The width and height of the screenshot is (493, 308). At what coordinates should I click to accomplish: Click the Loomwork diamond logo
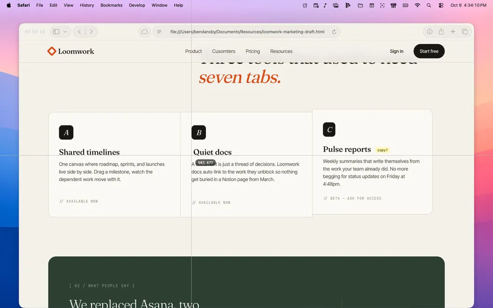click(x=51, y=51)
